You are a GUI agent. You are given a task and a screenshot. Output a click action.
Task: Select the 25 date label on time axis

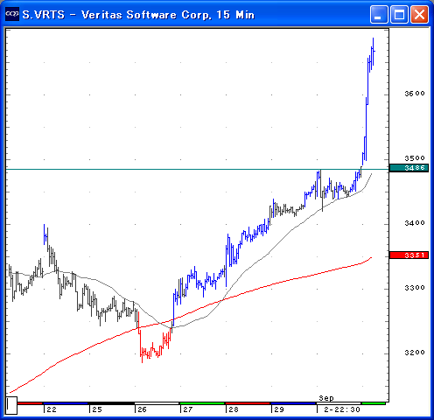[x=97, y=409]
